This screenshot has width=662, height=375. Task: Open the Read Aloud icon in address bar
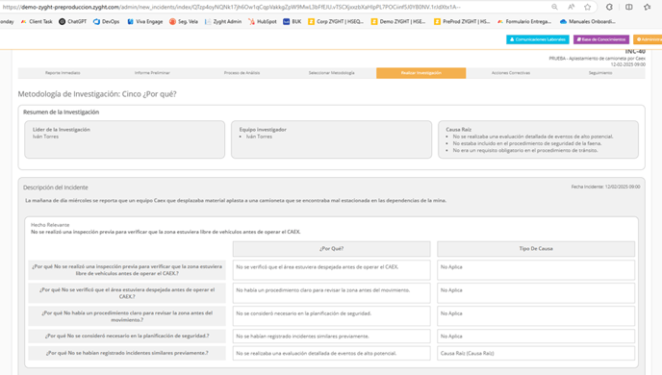[x=571, y=7]
